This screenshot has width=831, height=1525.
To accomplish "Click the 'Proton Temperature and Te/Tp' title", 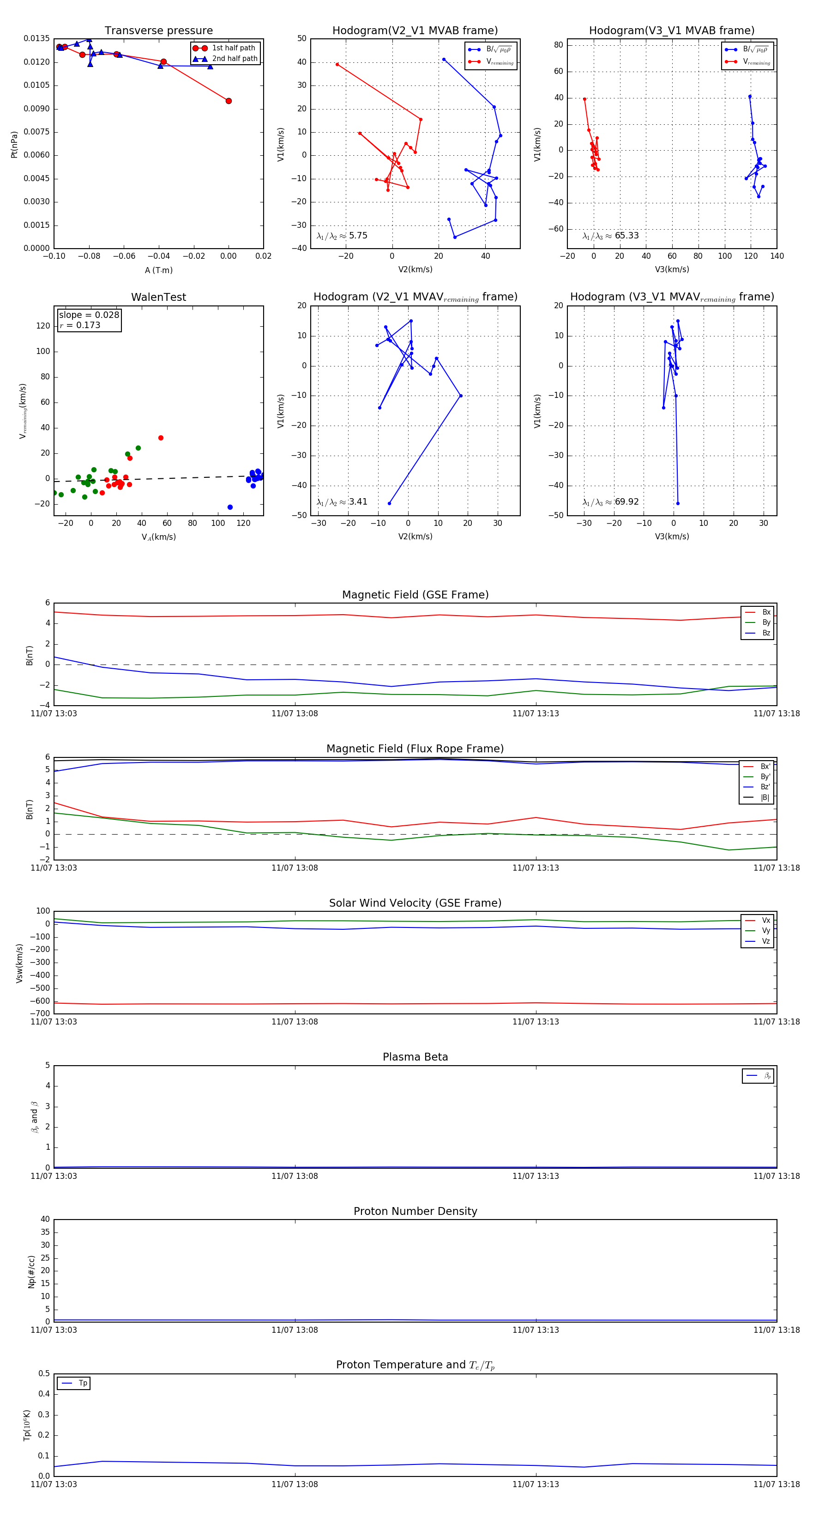I will [415, 1365].
